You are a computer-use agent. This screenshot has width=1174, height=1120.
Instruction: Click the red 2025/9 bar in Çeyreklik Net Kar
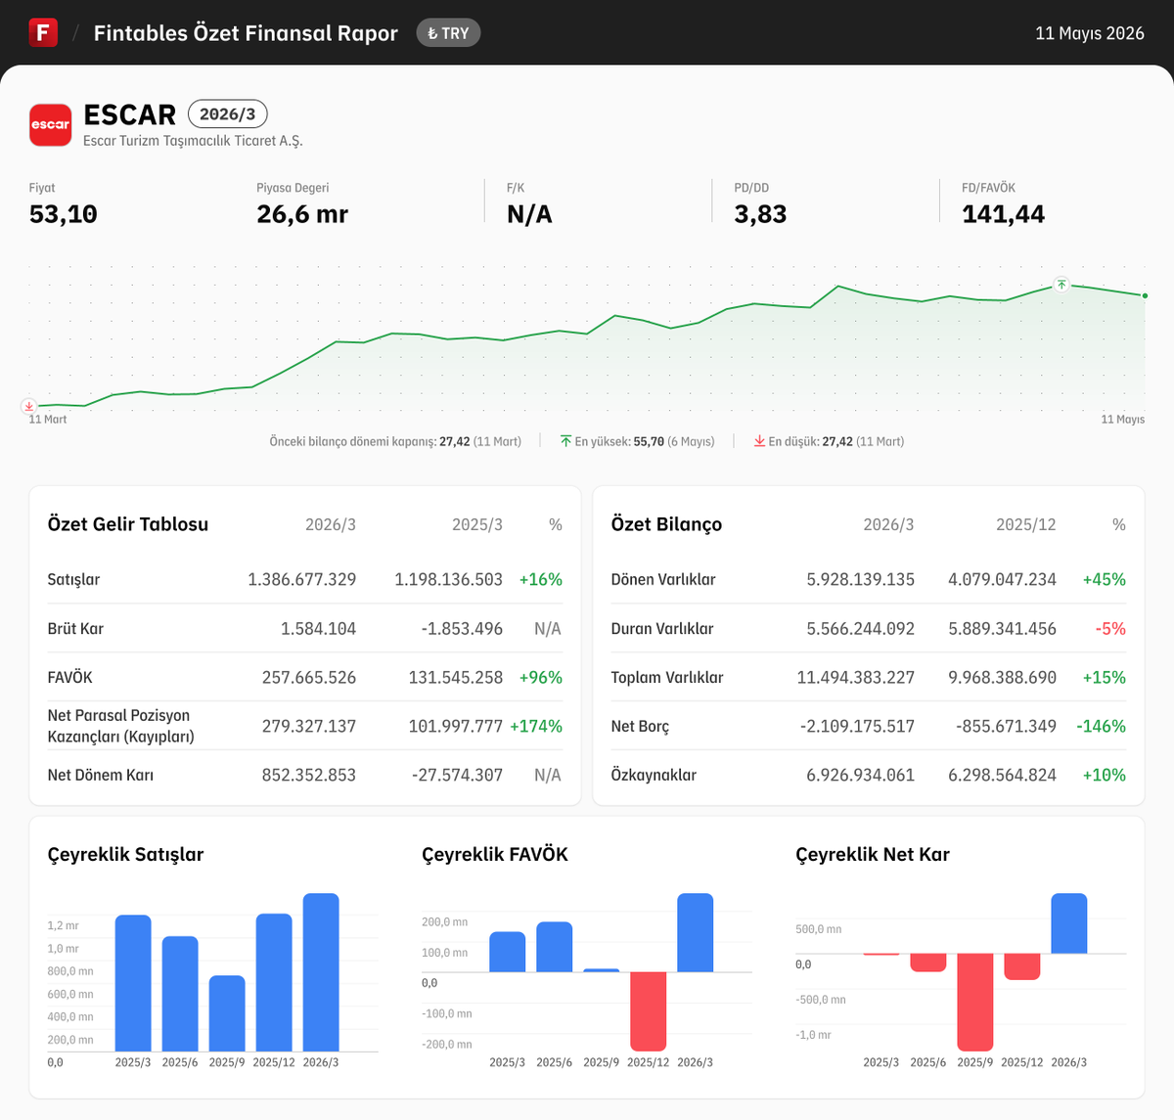point(974,1002)
